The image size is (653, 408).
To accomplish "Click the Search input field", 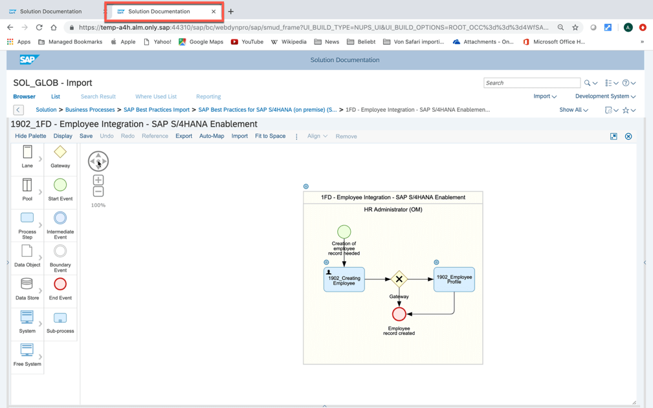I will [532, 83].
